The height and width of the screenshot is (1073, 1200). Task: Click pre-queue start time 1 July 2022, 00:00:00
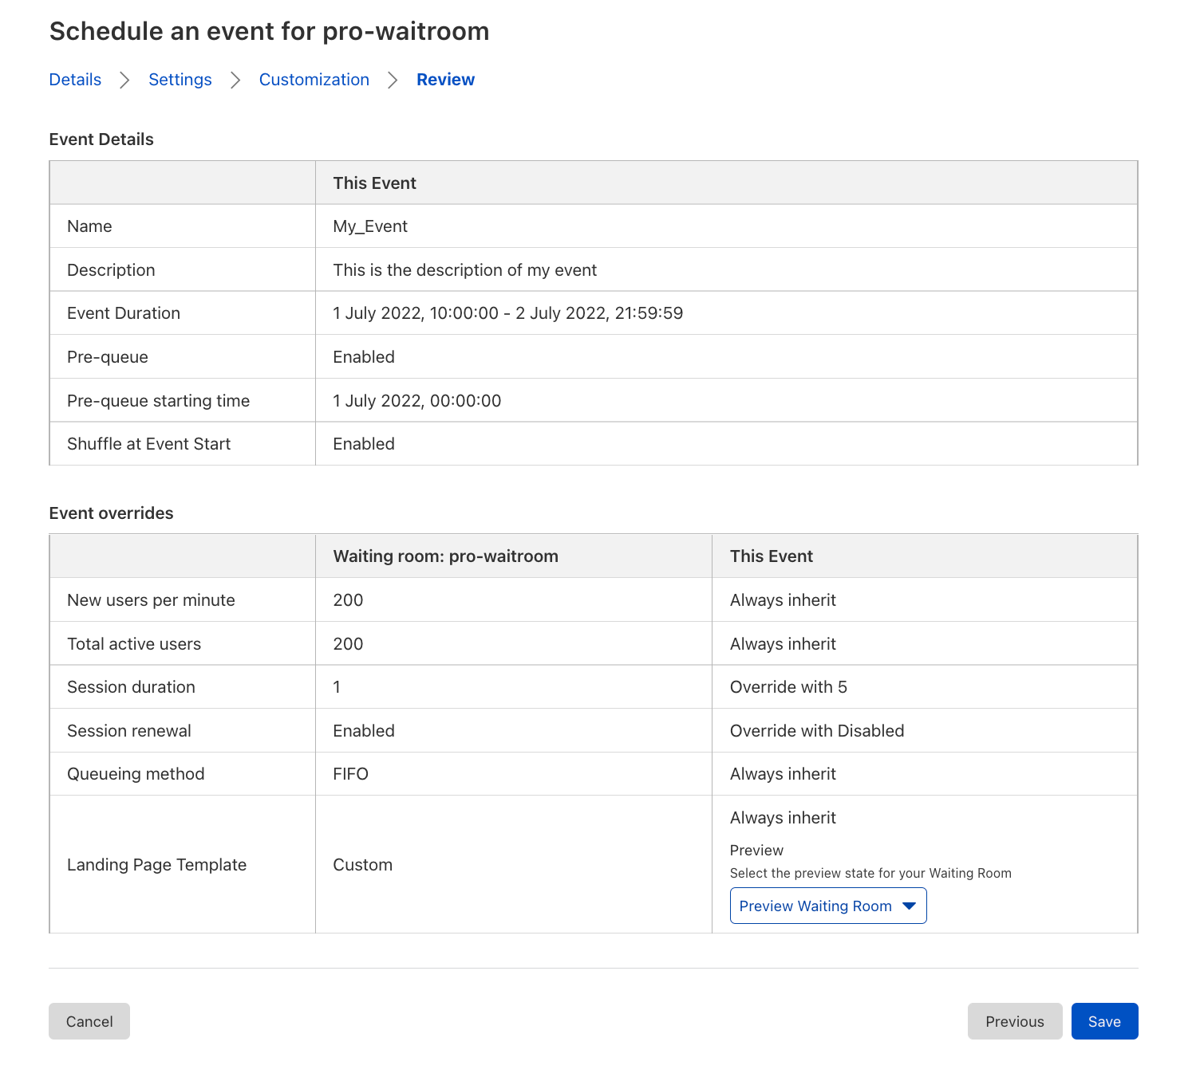417,401
